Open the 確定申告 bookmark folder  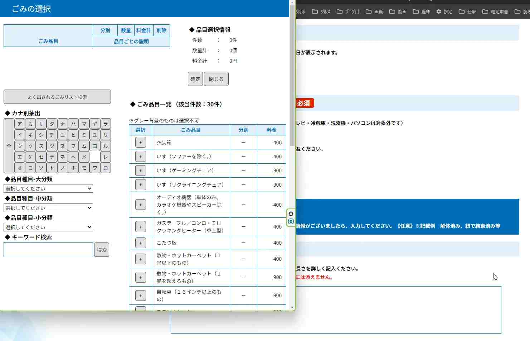pyautogui.click(x=495, y=11)
